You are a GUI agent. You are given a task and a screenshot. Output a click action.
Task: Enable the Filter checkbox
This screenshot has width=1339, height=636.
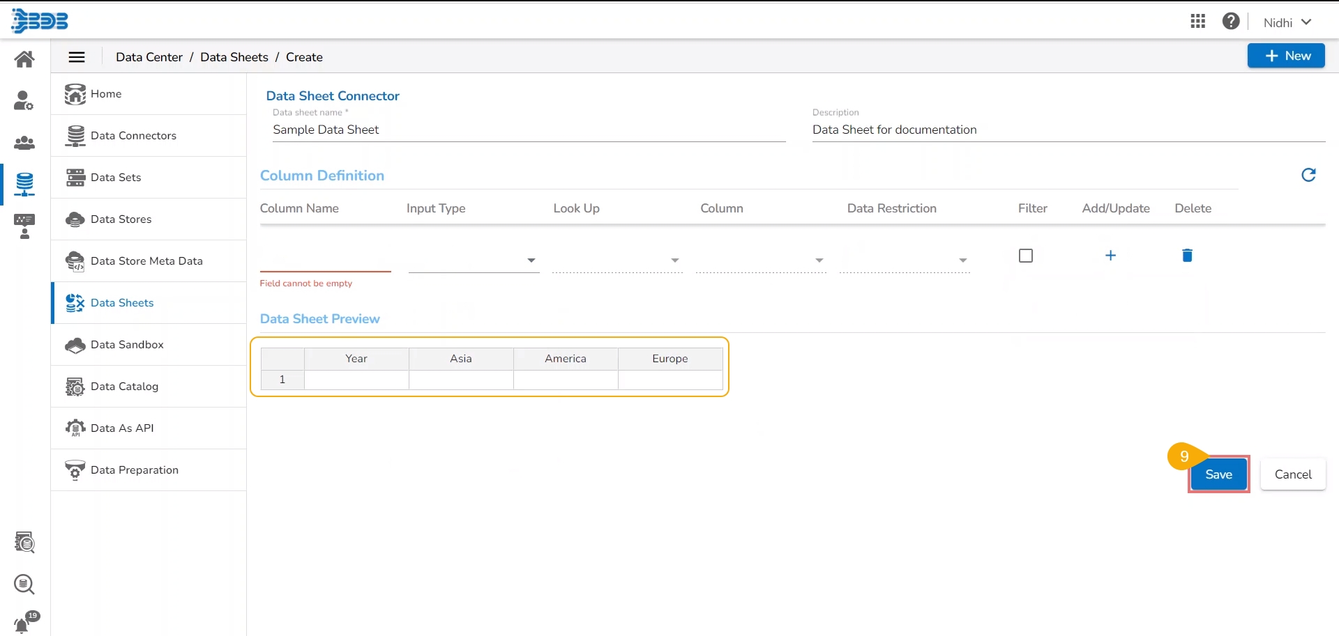[x=1025, y=256]
